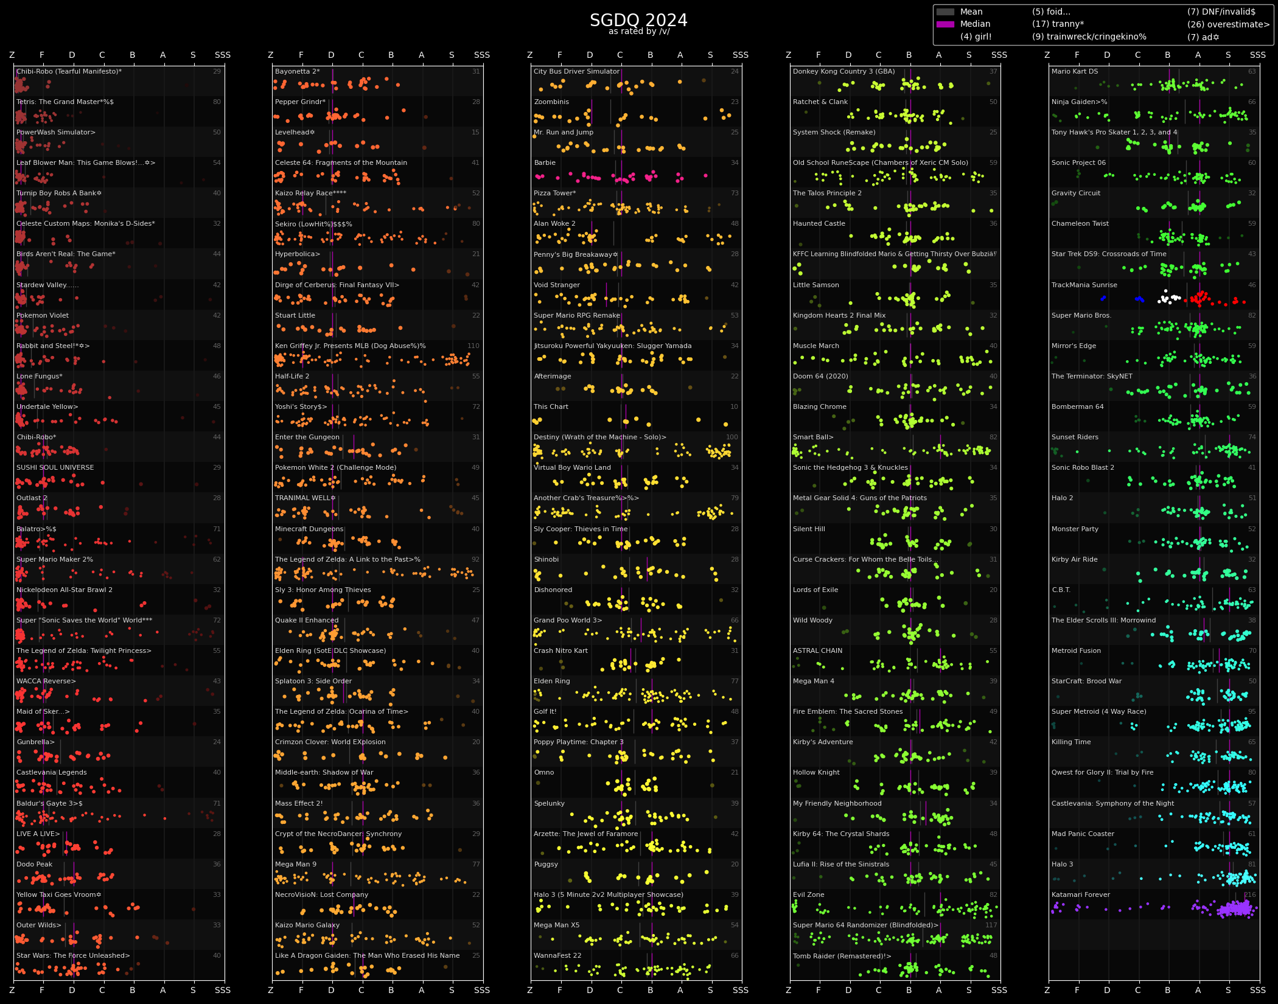The image size is (1278, 1004).
Task: Click the Half-Life 2 row label
Action: (292, 376)
